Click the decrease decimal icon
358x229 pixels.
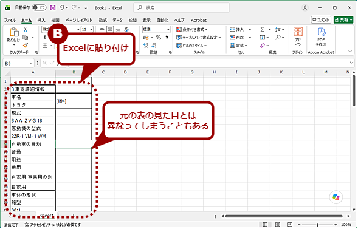click(154, 46)
